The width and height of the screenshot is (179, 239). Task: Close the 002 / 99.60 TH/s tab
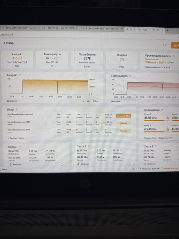pyautogui.click(x=122, y=29)
